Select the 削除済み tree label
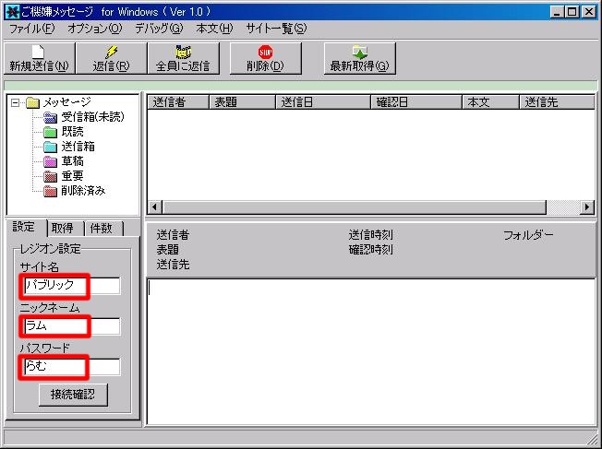602x449 pixels. 83,191
